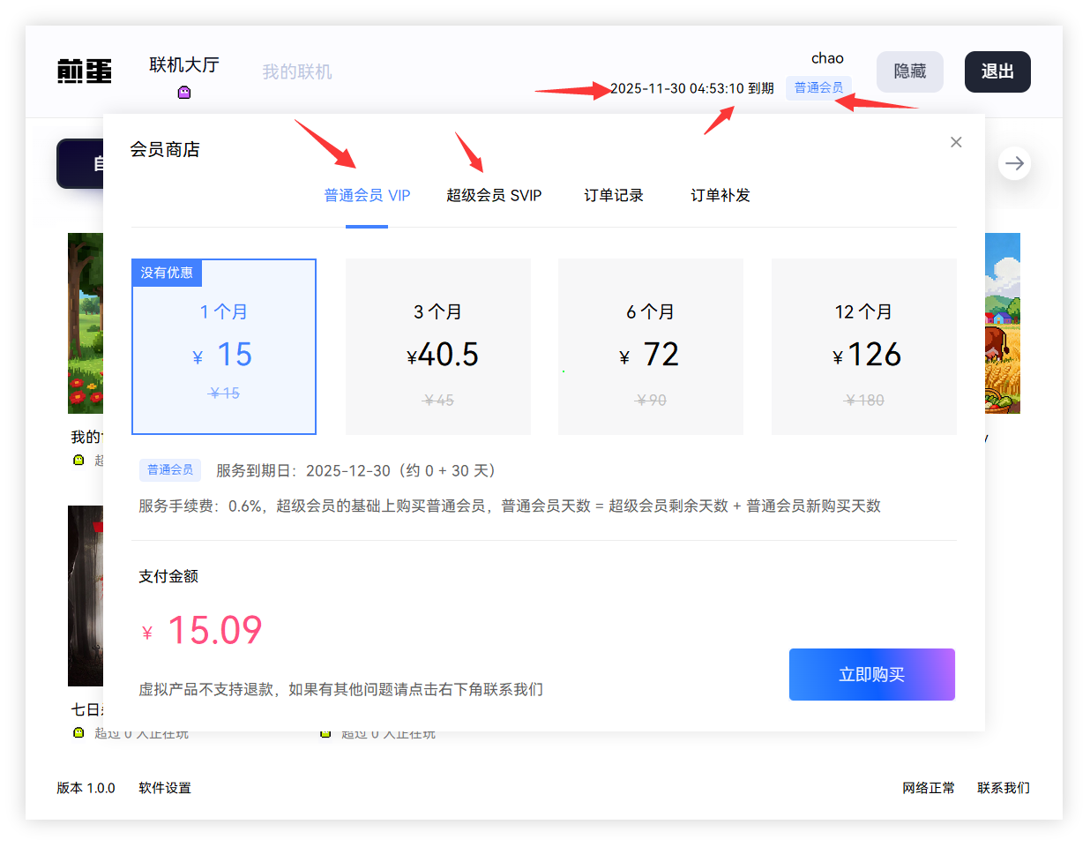Open the 联机大厅 tab
Viewport: 1090px width, 847px height.
point(183,65)
